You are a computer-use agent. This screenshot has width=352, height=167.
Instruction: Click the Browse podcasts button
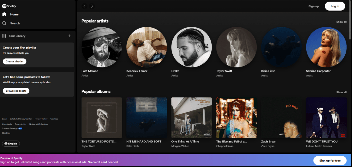pos(16,90)
